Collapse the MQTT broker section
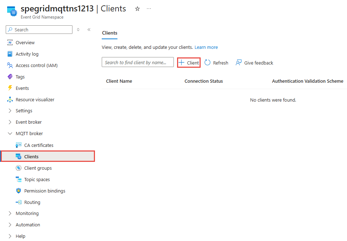The height and width of the screenshot is (241, 347). pos(10,133)
